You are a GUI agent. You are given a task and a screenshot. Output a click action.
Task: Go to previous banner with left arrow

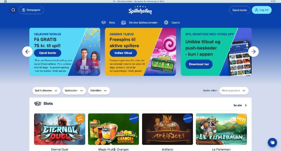coord(27,52)
